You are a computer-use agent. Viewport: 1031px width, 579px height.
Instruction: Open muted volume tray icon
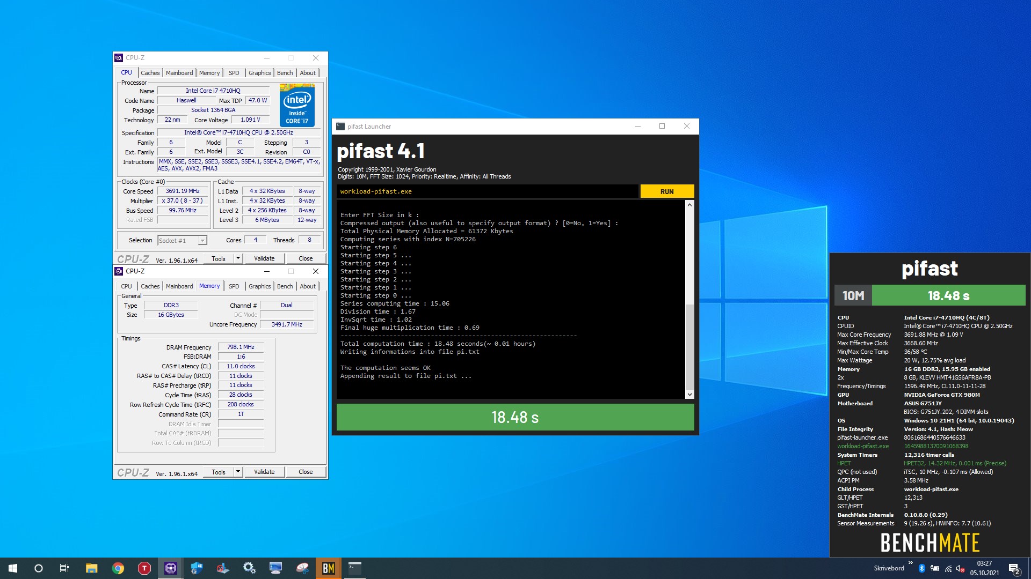coord(961,568)
